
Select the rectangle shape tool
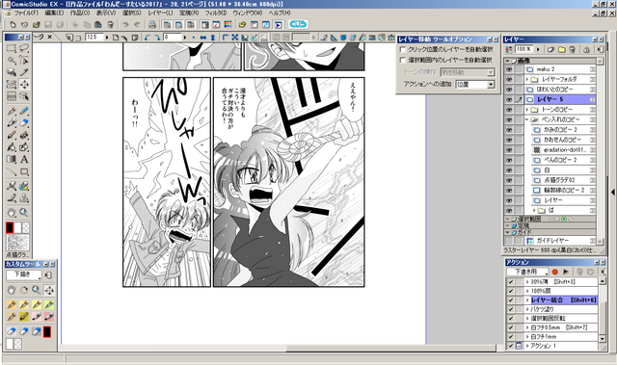[24, 171]
